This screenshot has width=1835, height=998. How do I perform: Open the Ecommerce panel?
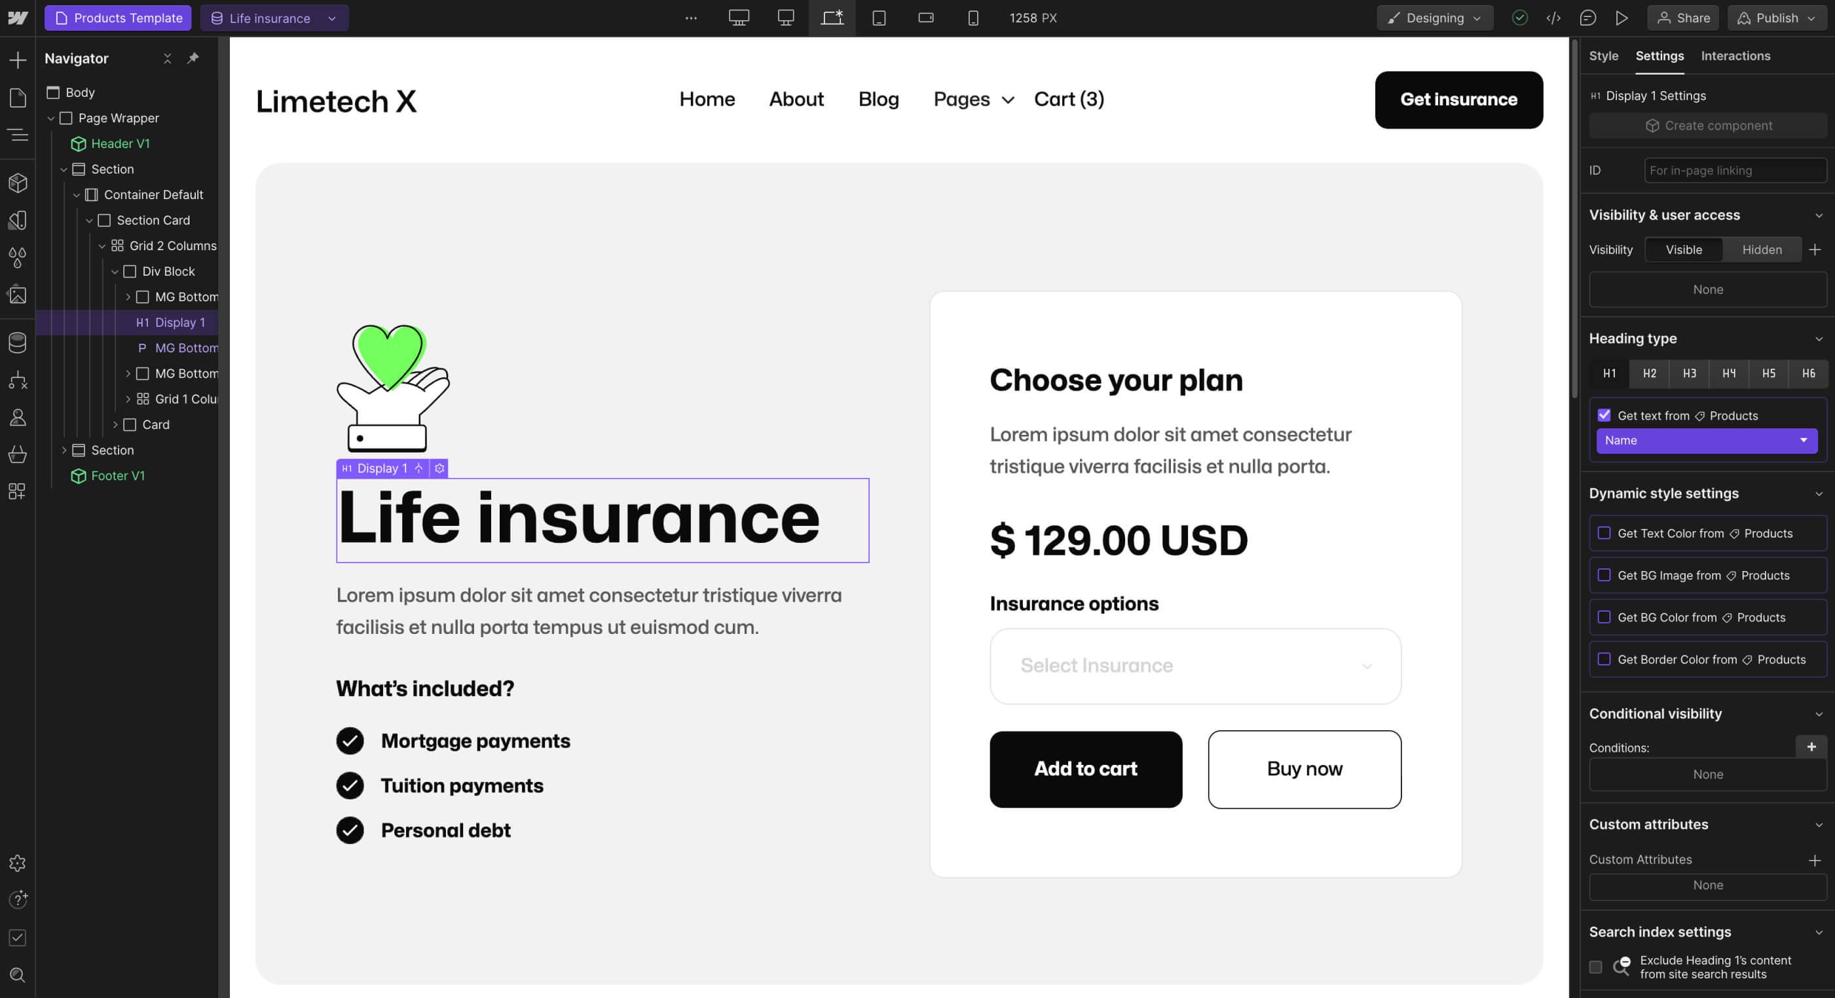17,454
